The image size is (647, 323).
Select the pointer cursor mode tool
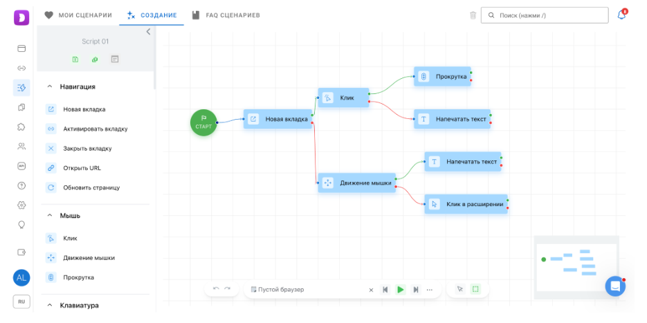459,290
